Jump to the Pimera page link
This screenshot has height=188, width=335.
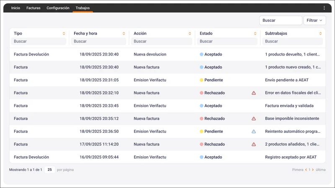point(298,170)
